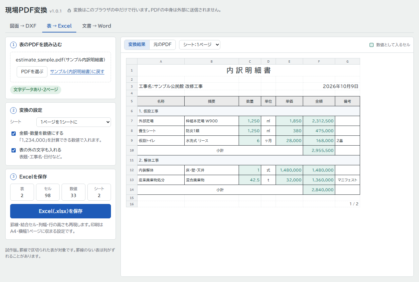Viewport: 419px width, 282px height.
Task: Click the lock icon beside the privacy notice
Action: pyautogui.click(x=69, y=10)
